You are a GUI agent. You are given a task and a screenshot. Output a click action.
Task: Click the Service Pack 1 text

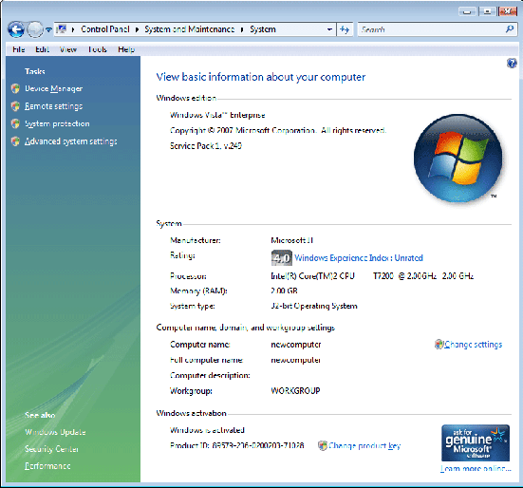pyautogui.click(x=206, y=146)
